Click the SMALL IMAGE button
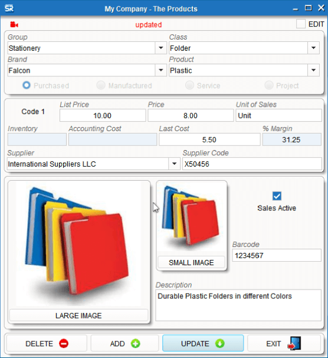Viewport: 328px width, 358px height. (191, 262)
